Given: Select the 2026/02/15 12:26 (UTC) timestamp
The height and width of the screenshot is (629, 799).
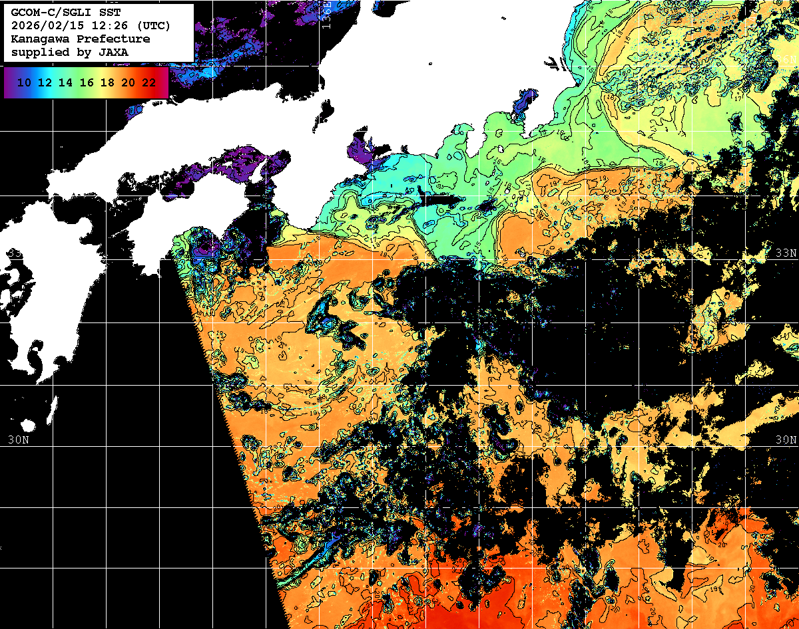Looking at the screenshot, I should [91, 26].
